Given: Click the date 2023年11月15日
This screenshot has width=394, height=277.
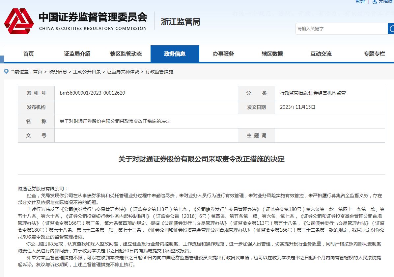Looking at the screenshot, I should (x=297, y=107).
